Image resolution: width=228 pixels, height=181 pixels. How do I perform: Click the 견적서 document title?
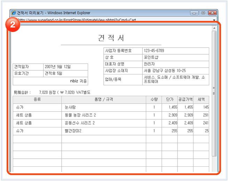(x=111, y=38)
